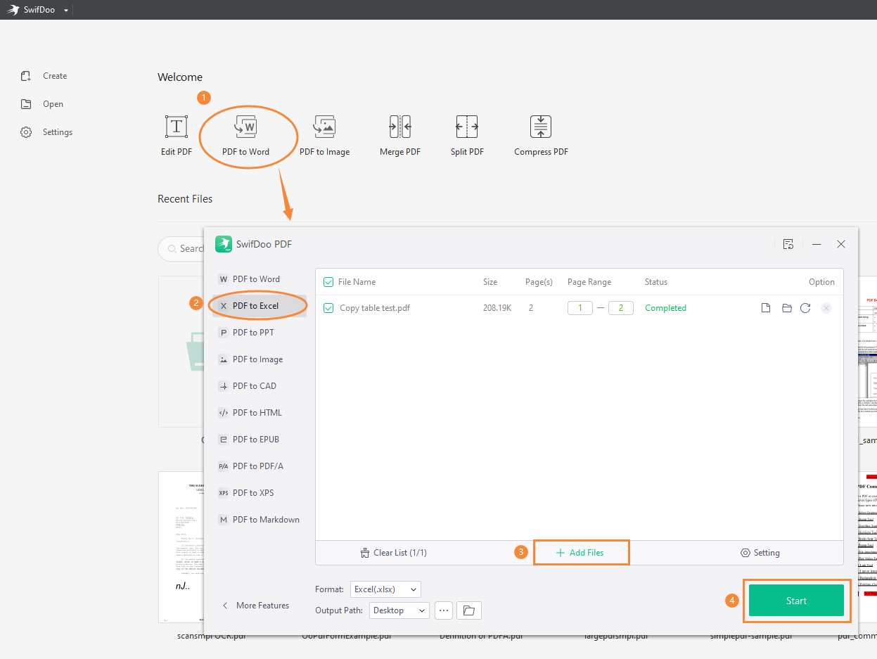Click the Recent Files search box
Viewport: 877px width, 659px height.
(x=181, y=248)
